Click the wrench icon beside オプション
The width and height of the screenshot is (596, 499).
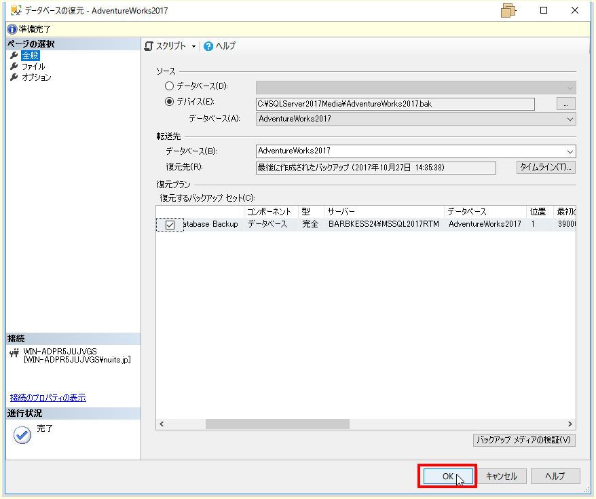click(x=14, y=77)
